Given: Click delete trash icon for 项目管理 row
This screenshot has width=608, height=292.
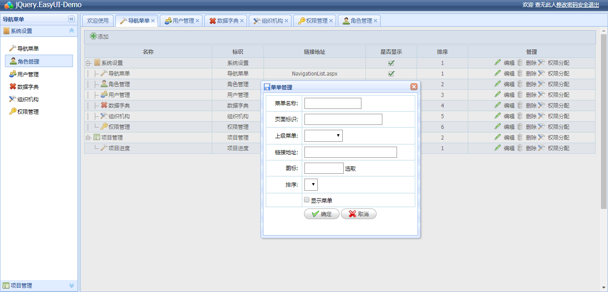Looking at the screenshot, I should coord(519,137).
